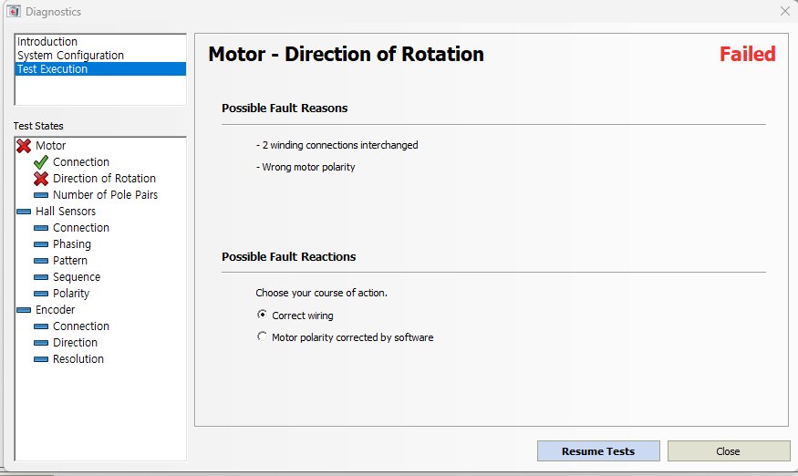Select the Encoder test group
This screenshot has width=798, height=476.
point(55,309)
